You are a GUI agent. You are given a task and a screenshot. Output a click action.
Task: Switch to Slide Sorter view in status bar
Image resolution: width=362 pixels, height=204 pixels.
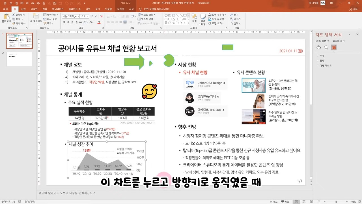click(x=303, y=202)
